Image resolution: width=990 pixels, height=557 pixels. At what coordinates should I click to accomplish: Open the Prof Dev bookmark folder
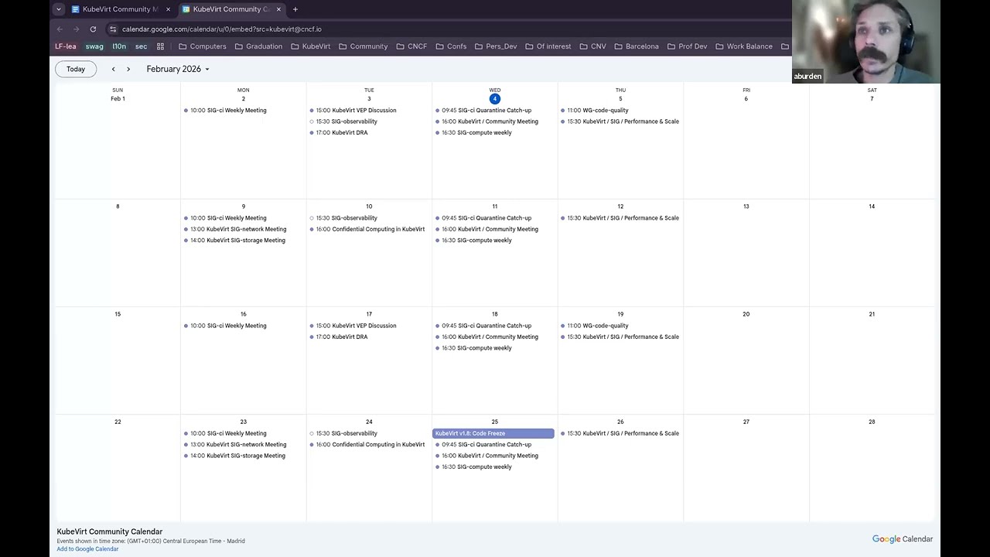[x=687, y=46]
